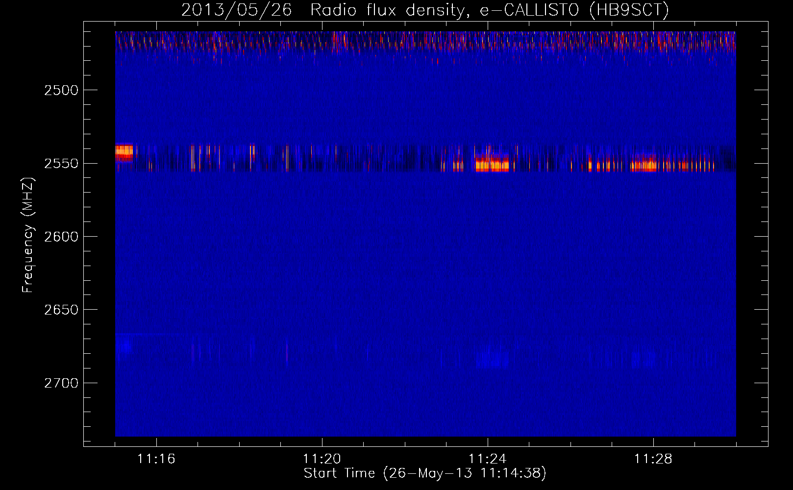Image resolution: width=793 pixels, height=490 pixels.
Task: Click the 2700 frequency tick label
Action: pos(61,383)
